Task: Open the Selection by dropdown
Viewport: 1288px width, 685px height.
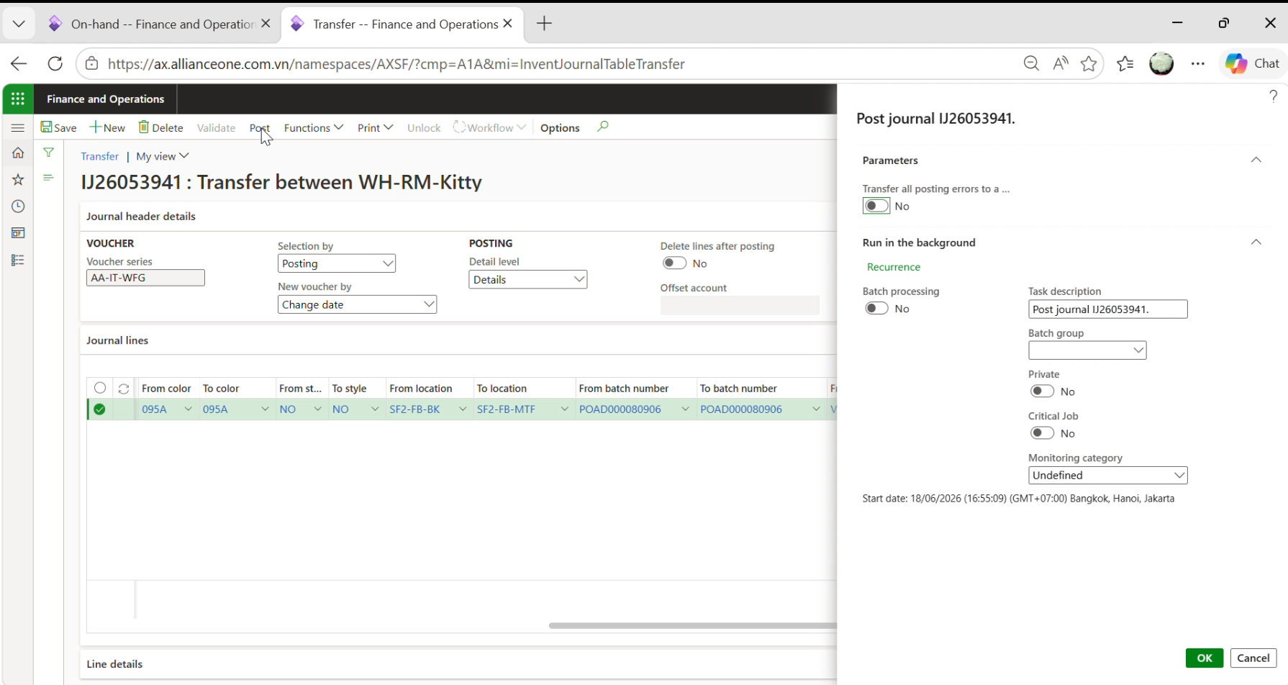Action: (x=388, y=263)
